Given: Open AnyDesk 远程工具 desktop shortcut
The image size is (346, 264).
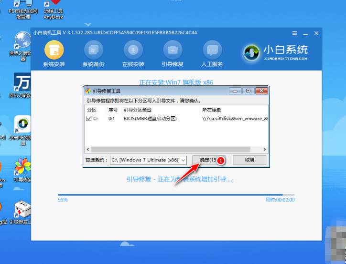Looking at the screenshot, I should click(x=54, y=10).
